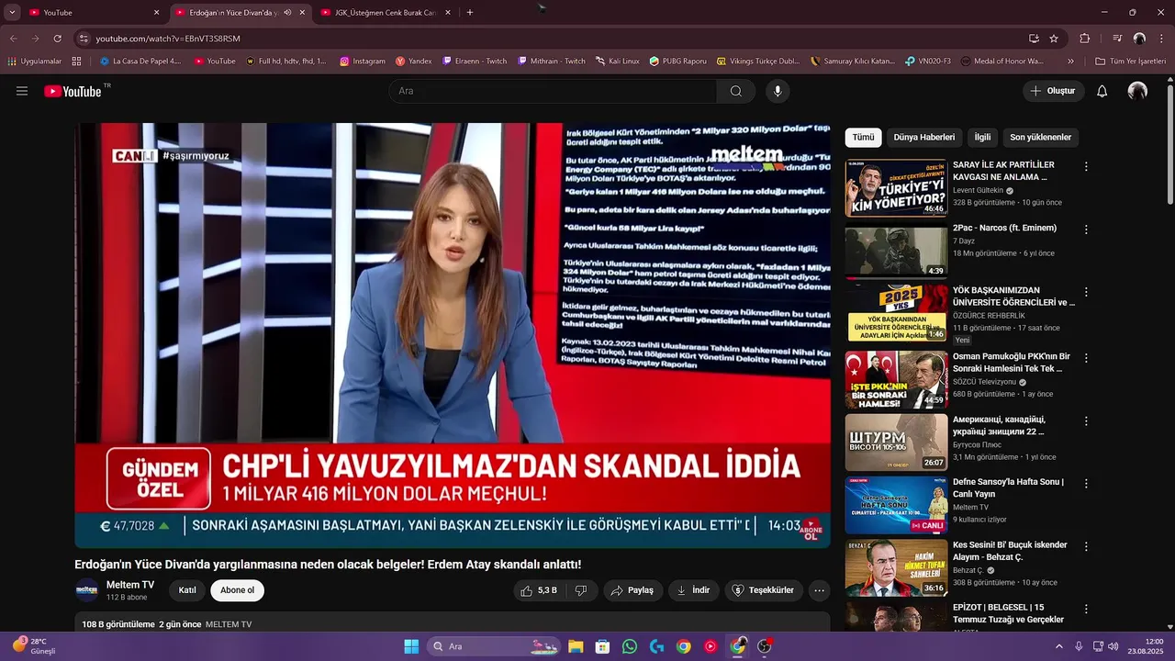Click the search magnifier button
The height and width of the screenshot is (661, 1175).
pyautogui.click(x=736, y=91)
